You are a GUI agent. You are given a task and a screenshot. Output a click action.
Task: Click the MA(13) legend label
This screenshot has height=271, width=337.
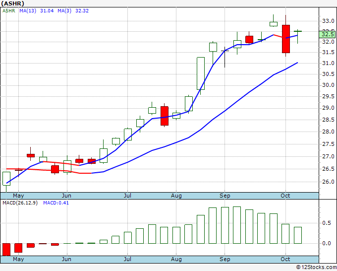point(28,11)
